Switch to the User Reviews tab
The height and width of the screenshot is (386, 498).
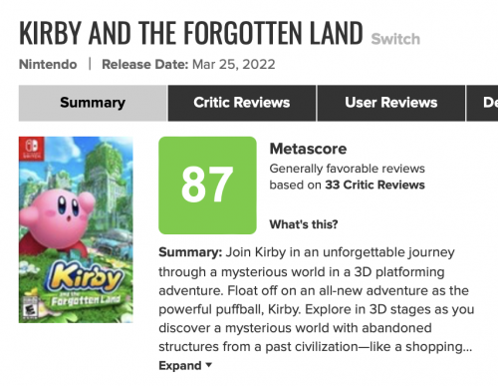[x=391, y=103]
